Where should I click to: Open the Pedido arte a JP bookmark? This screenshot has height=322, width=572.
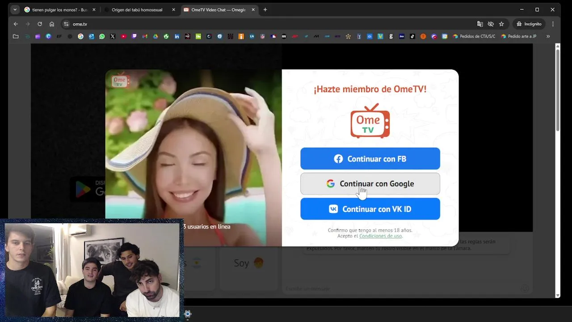coord(519,36)
